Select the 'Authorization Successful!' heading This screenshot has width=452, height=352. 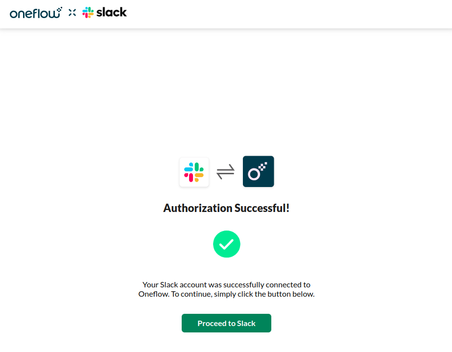(x=226, y=208)
